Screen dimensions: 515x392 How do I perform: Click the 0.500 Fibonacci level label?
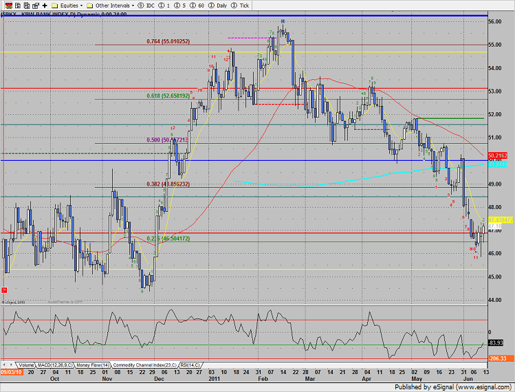click(x=168, y=140)
